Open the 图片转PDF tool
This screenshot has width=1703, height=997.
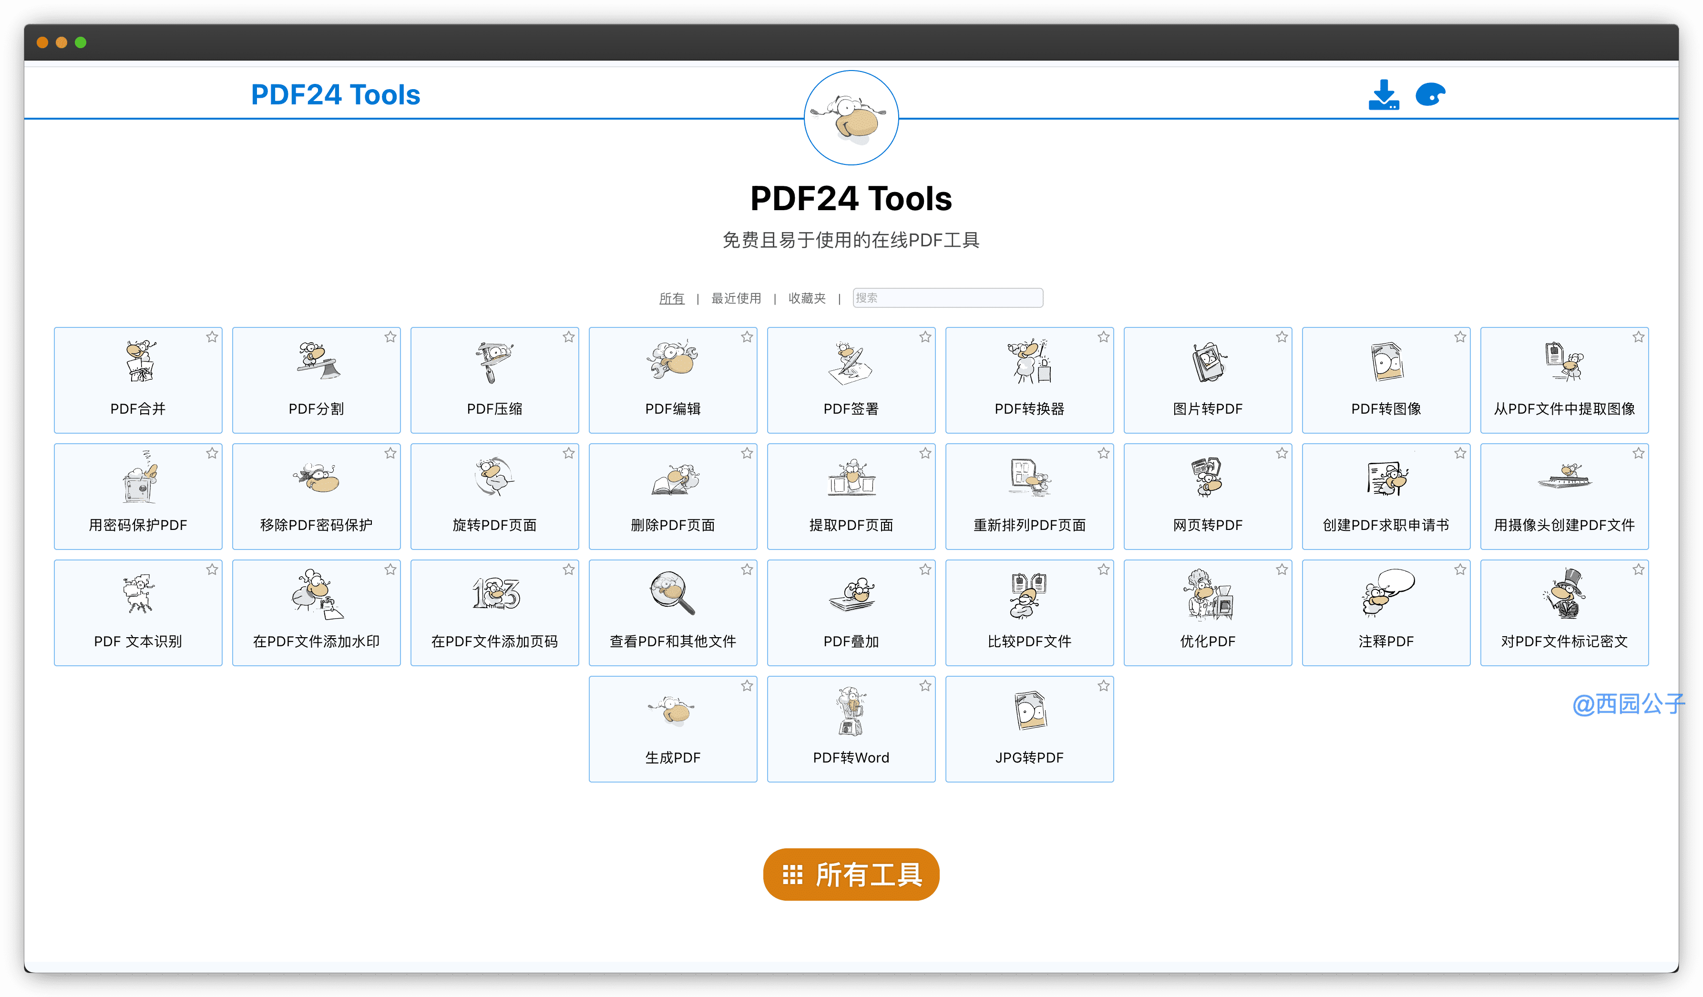[1208, 380]
